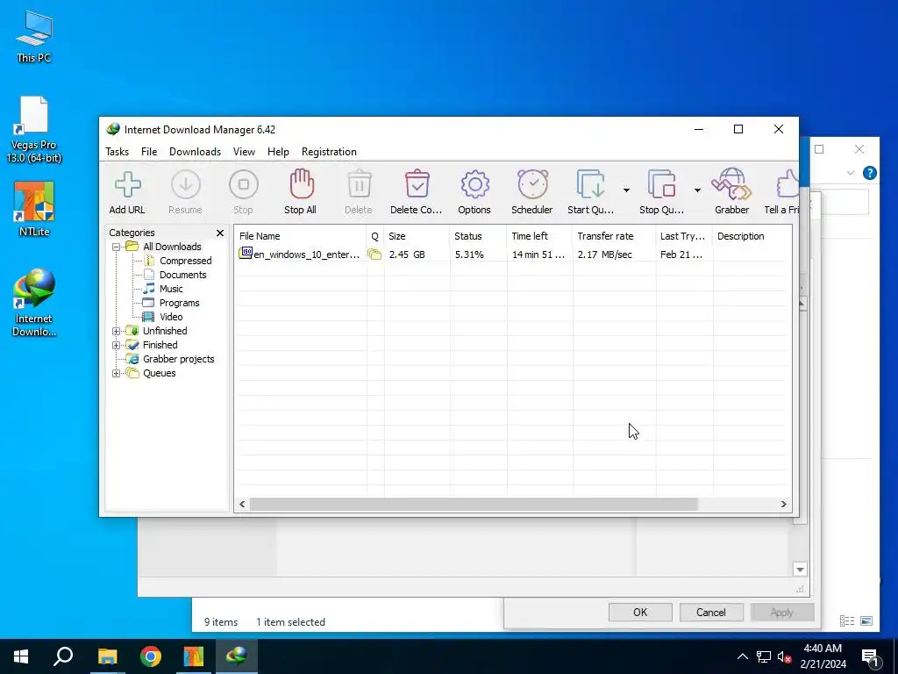Open the Registration menu
The image size is (898, 674).
(x=330, y=152)
